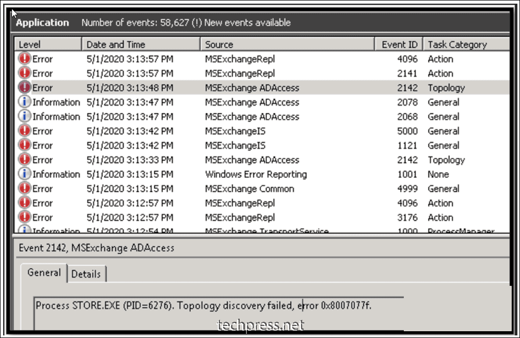Click the Topology category at 3:13:48 PM
Viewport: 520px width, 338px height.
click(x=446, y=88)
